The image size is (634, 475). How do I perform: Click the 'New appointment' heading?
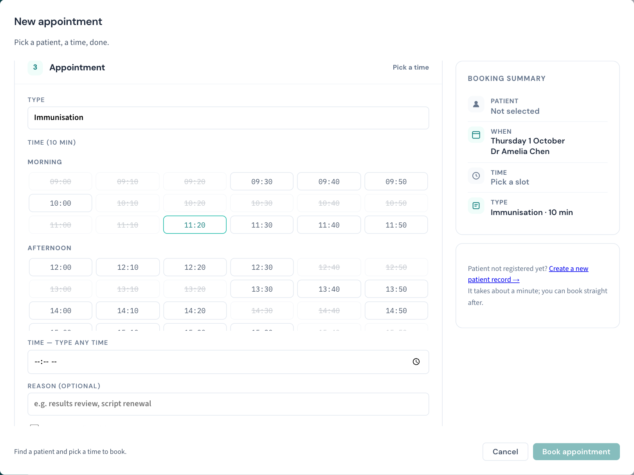pyautogui.click(x=58, y=22)
